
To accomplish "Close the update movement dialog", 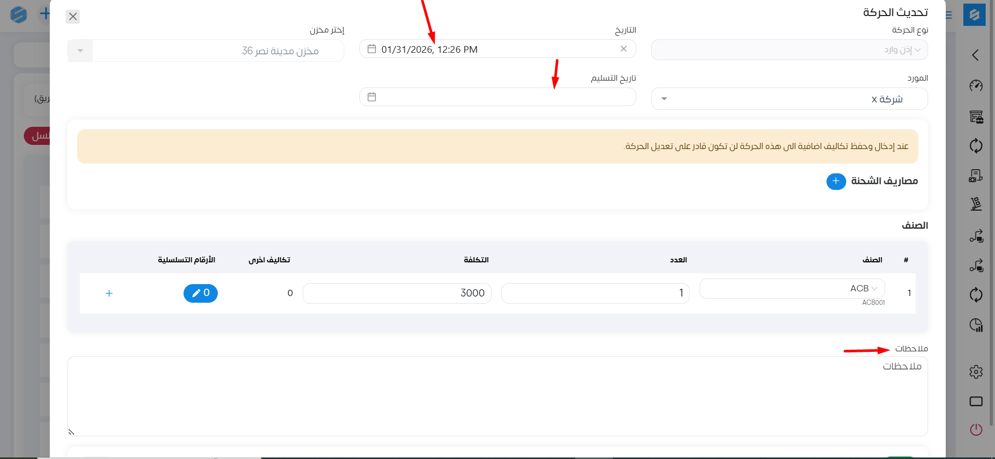I will pos(73,17).
